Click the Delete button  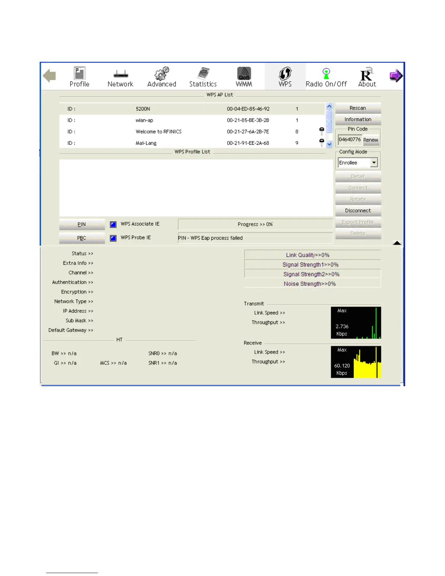[358, 233]
